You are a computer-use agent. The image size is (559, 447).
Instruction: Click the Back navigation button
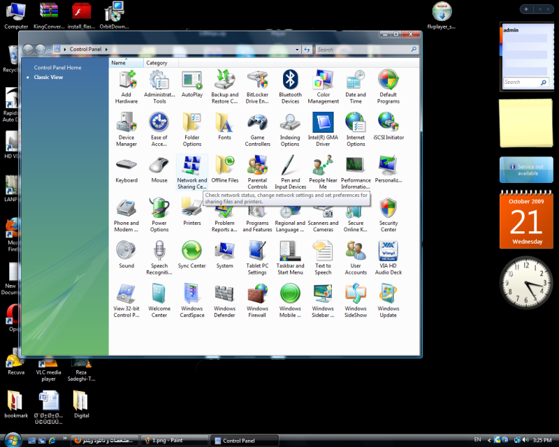(x=29, y=50)
